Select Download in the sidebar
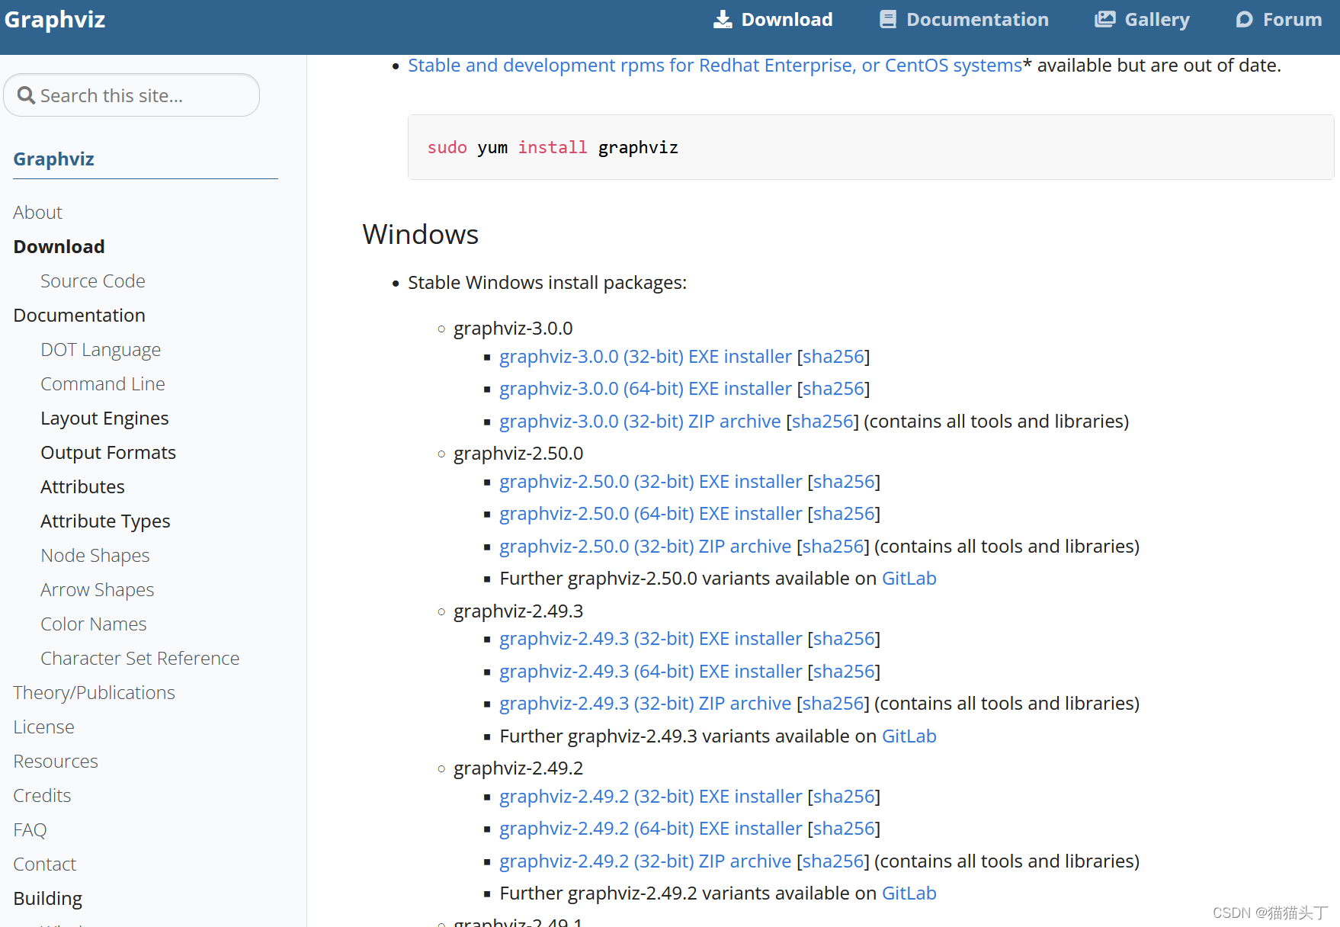 point(59,246)
